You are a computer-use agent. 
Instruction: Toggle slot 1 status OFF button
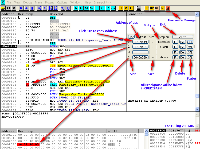pyautogui.click(x=190, y=42)
